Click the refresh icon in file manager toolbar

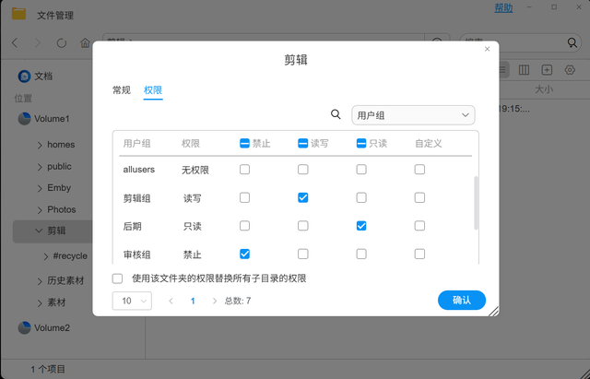point(62,43)
